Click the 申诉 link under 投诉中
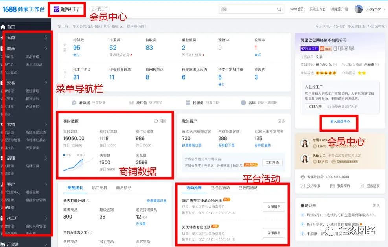The image size is (388, 247). 257,55
